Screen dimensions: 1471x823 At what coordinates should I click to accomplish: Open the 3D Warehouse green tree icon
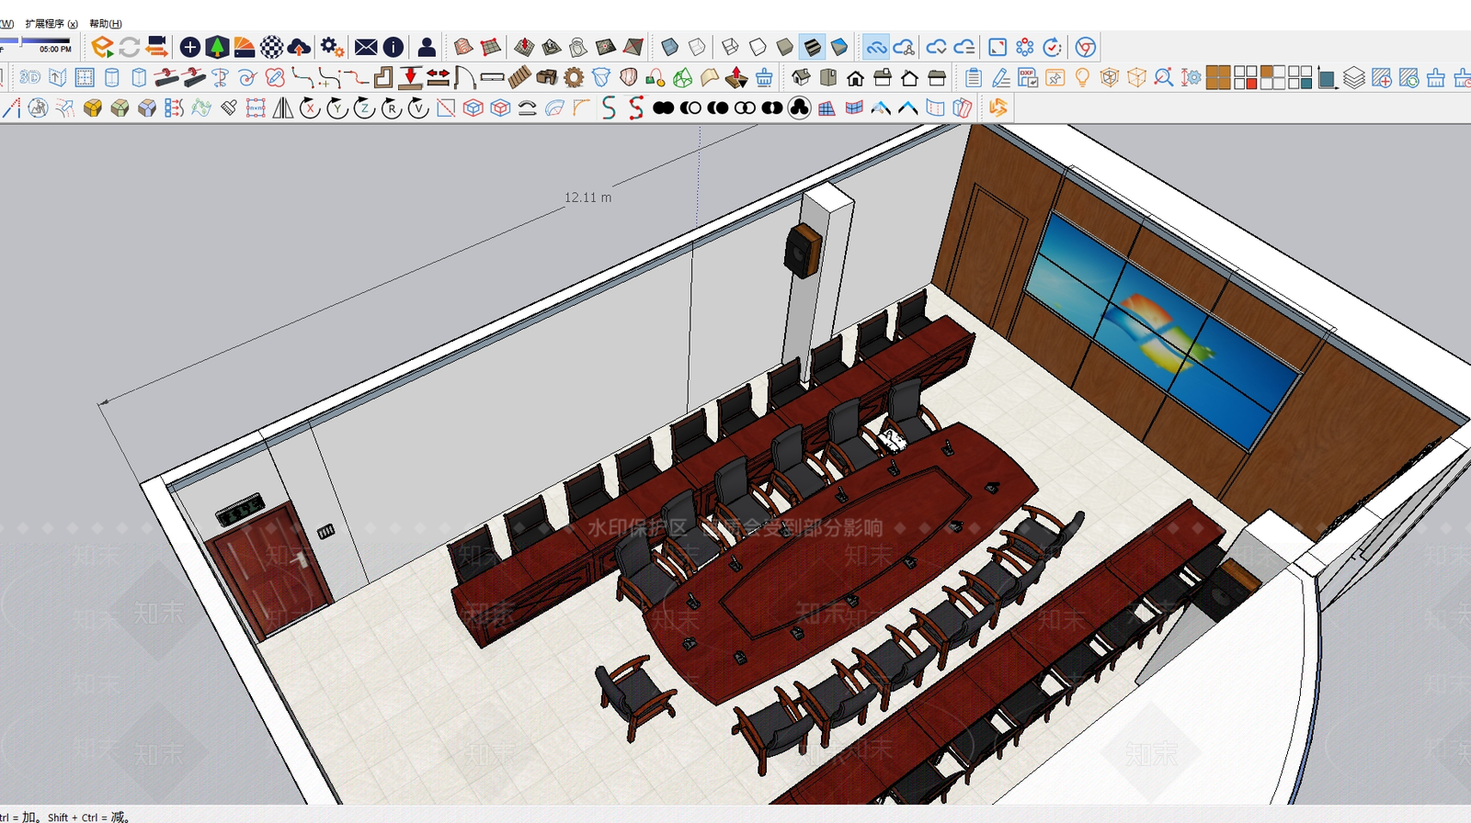tap(217, 47)
